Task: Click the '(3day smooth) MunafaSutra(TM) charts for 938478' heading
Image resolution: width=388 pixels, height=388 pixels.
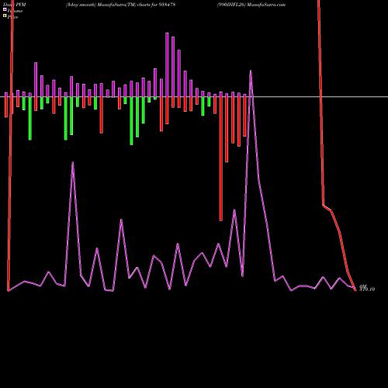Action: coord(120,5)
